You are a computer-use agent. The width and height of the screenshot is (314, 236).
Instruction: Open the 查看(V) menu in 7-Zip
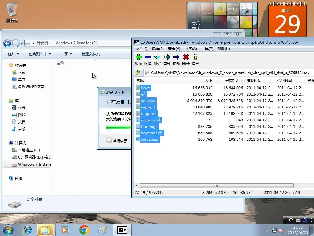[174, 49]
